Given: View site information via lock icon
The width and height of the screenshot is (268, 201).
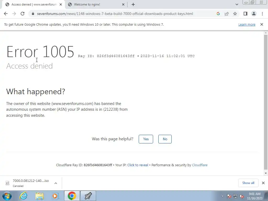Looking at the screenshot, I should click(33, 14).
